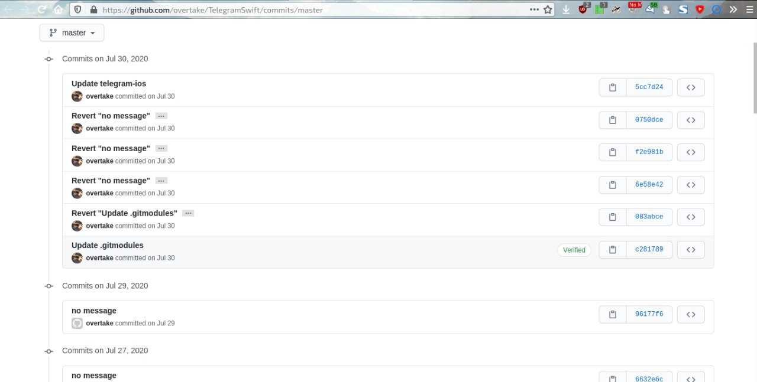Copy SHA for commit f2e981b
Image resolution: width=757 pixels, height=382 pixels.
(x=613, y=152)
